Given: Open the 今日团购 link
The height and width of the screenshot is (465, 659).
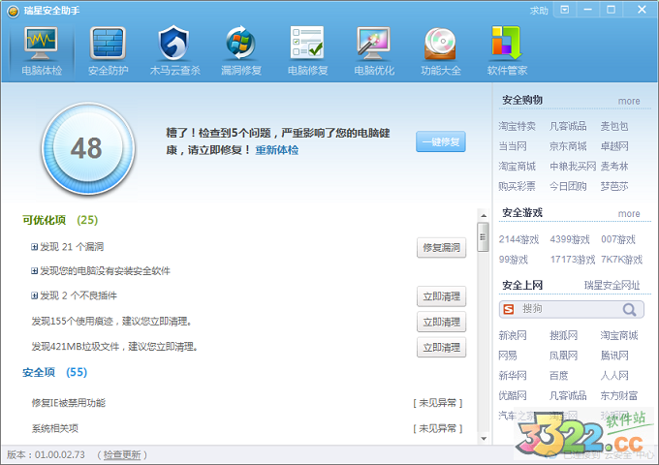Looking at the screenshot, I should coord(568,186).
